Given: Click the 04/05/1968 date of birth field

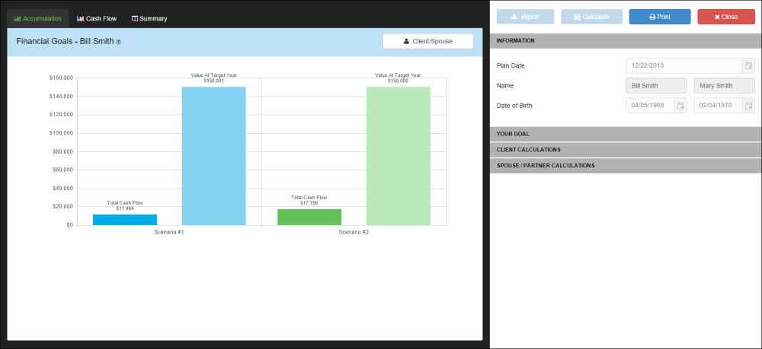Looking at the screenshot, I should point(650,105).
